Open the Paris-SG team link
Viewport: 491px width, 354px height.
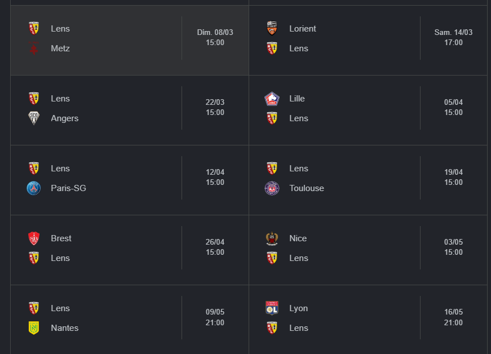68,188
